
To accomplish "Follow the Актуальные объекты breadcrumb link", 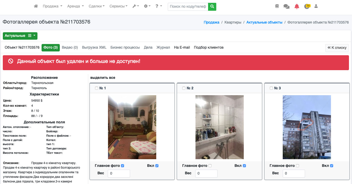I will click(264, 23).
